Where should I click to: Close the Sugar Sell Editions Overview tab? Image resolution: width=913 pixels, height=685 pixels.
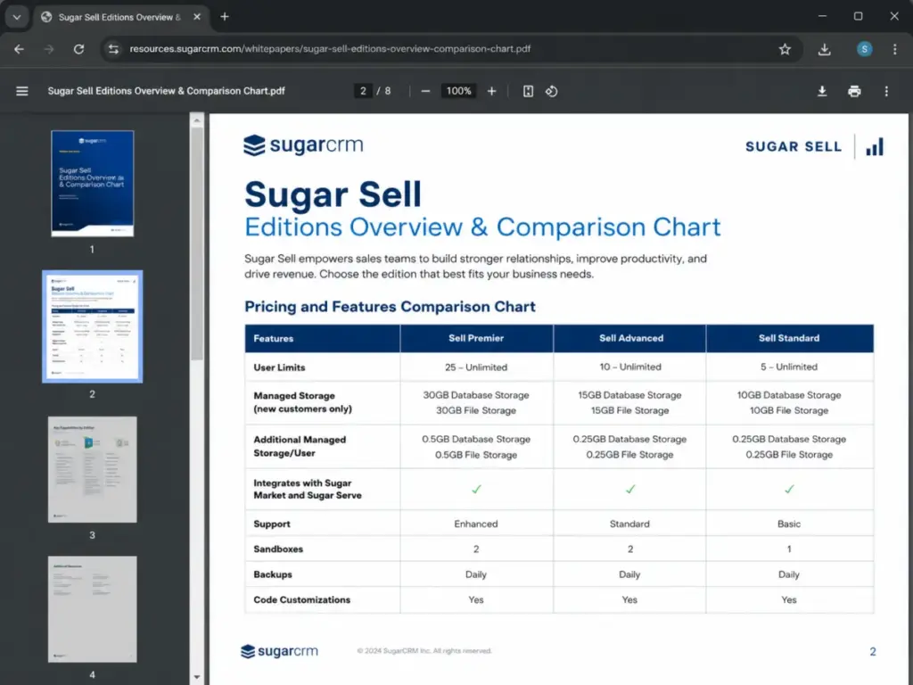pos(197,17)
